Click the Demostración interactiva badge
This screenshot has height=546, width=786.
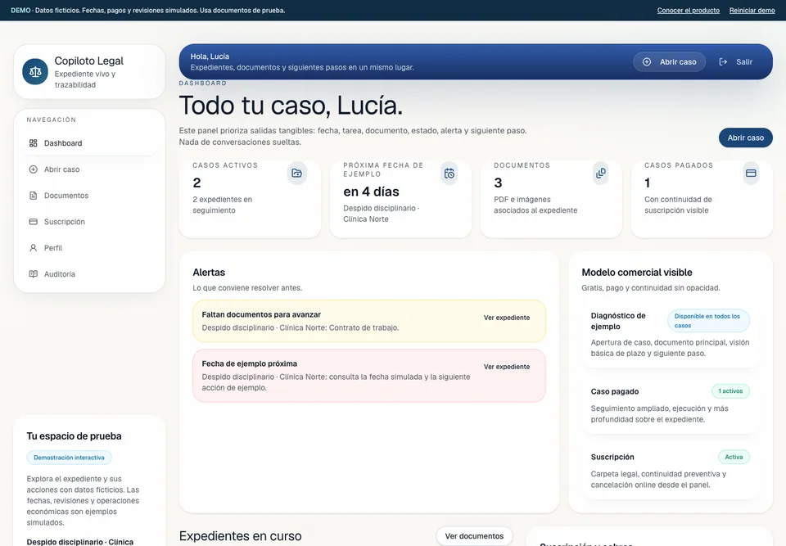(x=69, y=458)
